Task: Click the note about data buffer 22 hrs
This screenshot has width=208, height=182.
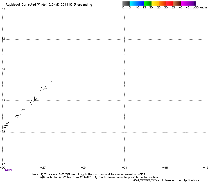Action: click(99, 177)
